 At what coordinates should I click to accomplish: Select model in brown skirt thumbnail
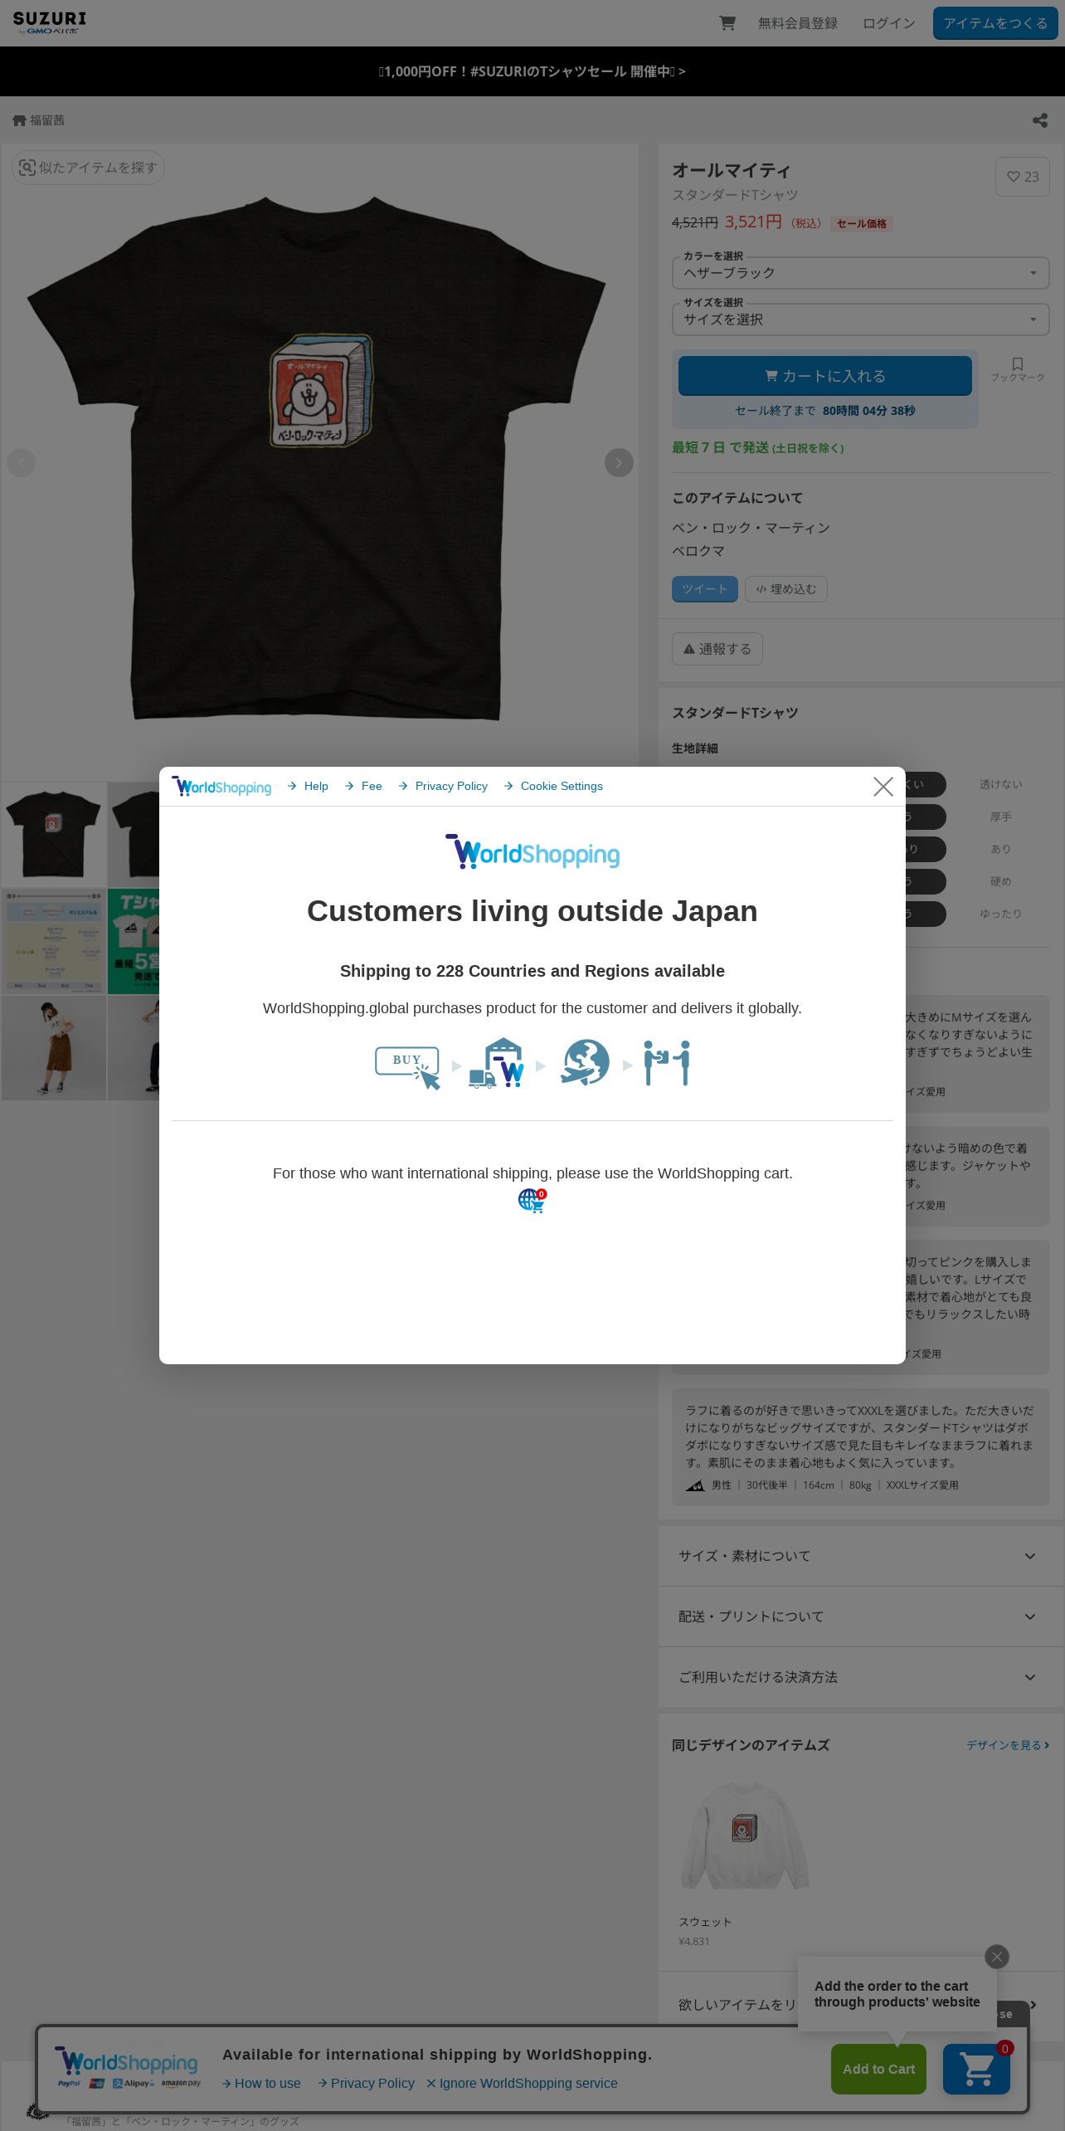coord(54,1047)
